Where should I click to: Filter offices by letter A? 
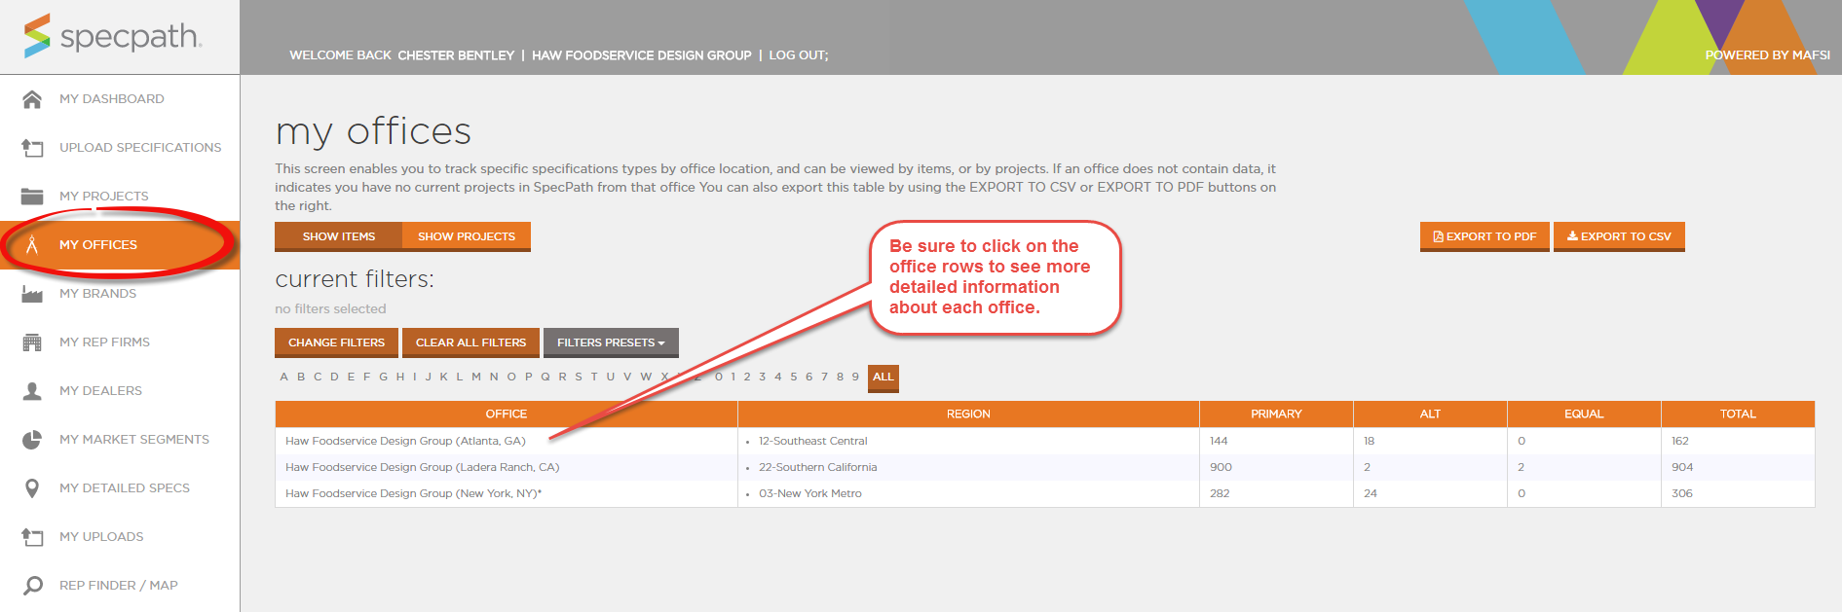(284, 378)
